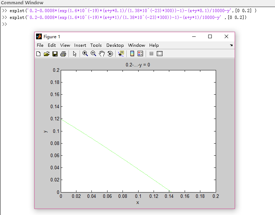Open the View menu
Screen dimensions: 275x215
click(65, 45)
